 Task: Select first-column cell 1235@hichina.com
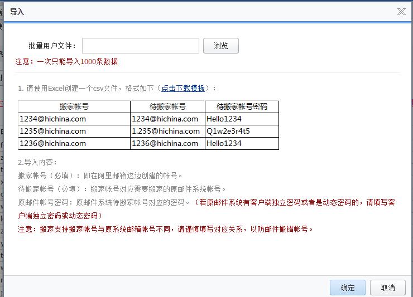pyautogui.click(x=52, y=131)
